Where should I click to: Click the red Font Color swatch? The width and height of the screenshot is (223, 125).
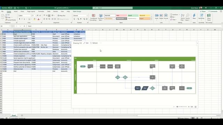39,19
